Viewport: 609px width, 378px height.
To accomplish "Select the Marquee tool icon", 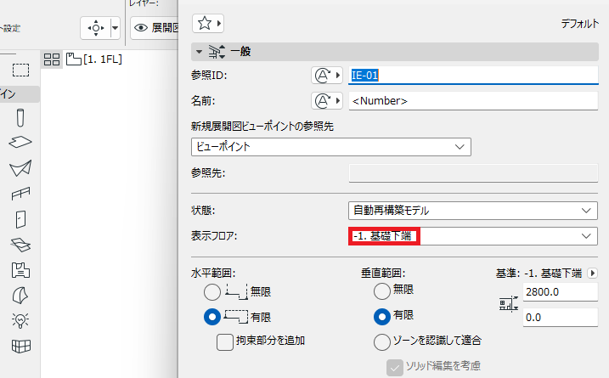I will pos(20,71).
